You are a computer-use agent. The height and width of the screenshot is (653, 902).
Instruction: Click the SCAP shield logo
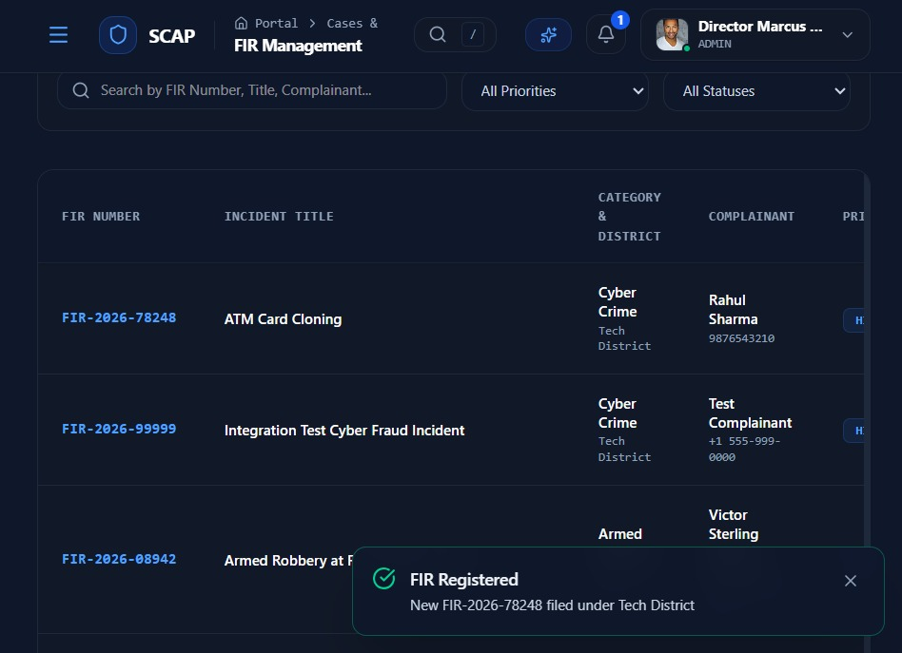[x=118, y=35]
